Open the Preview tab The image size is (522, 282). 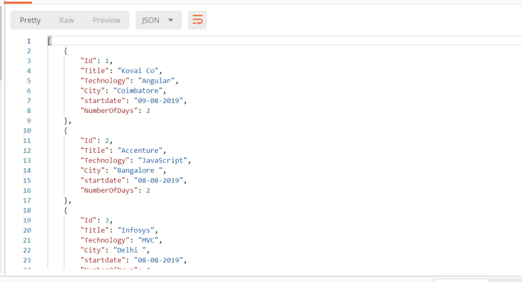[106, 20]
